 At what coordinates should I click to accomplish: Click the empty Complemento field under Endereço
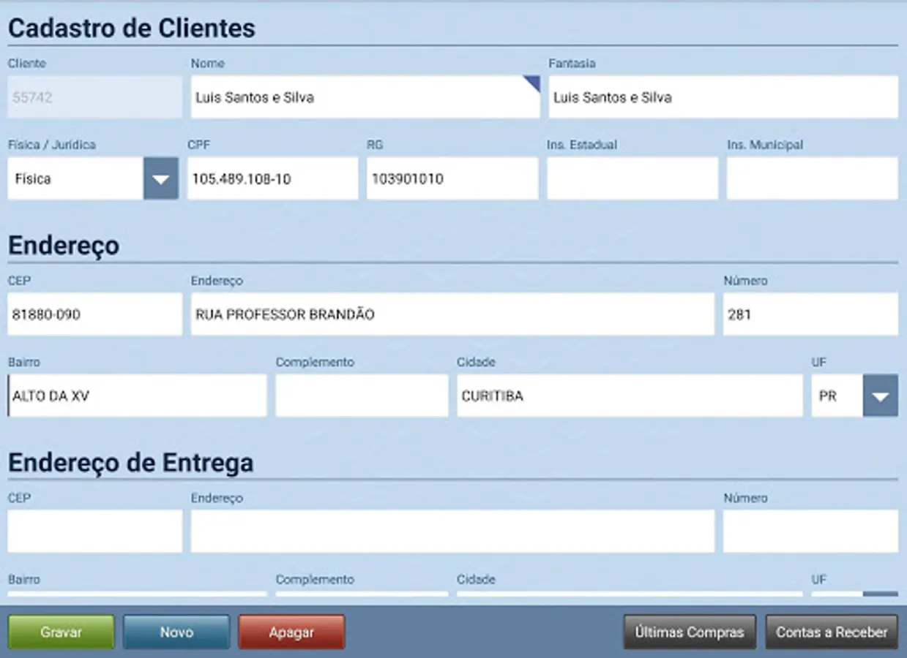click(x=362, y=396)
